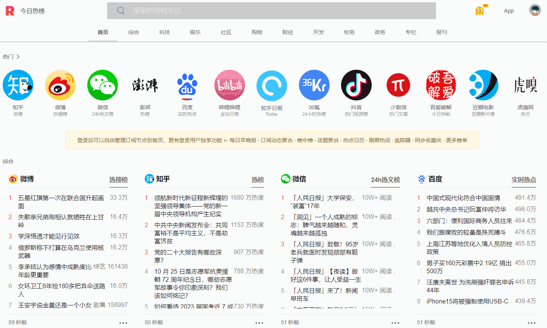Screen dimensions: 547x328
Task: Click the 今日热榜 site title
Action: click(x=33, y=11)
